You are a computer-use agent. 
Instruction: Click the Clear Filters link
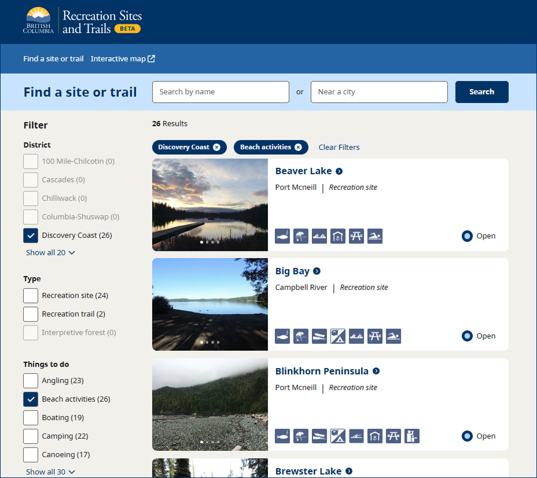click(x=339, y=148)
